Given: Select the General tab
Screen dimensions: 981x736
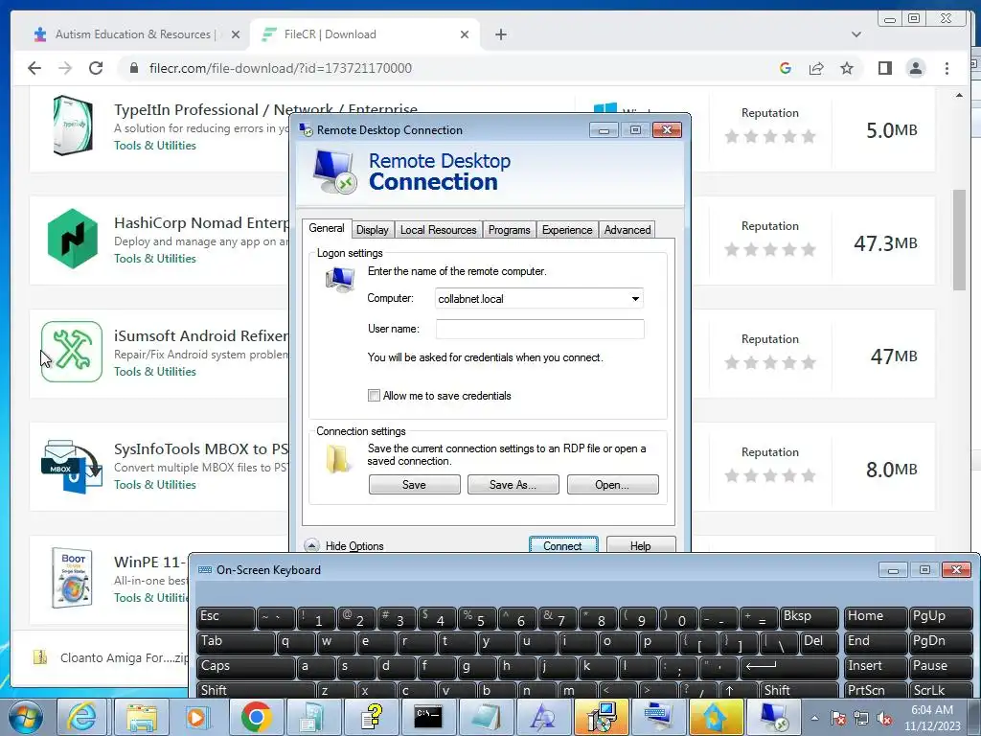Looking at the screenshot, I should tap(327, 228).
